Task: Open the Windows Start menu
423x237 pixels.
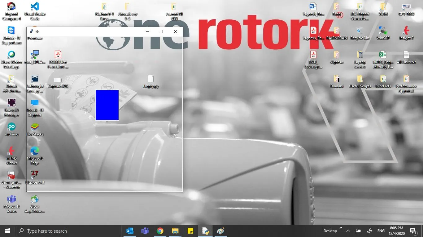Action: pyautogui.click(x=7, y=231)
